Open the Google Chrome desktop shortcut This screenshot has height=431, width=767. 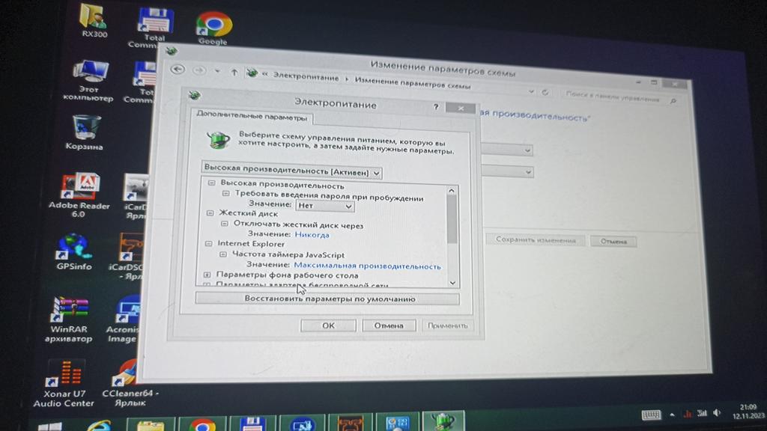point(213,28)
